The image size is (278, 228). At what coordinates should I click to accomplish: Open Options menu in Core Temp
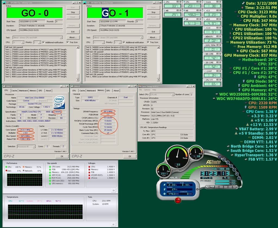point(147,90)
